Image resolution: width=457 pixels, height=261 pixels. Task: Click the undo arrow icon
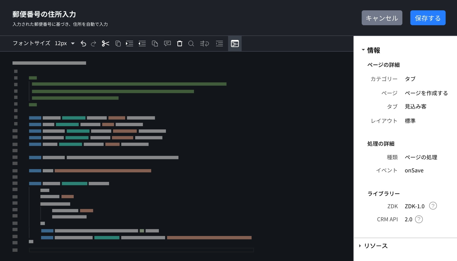pos(83,43)
